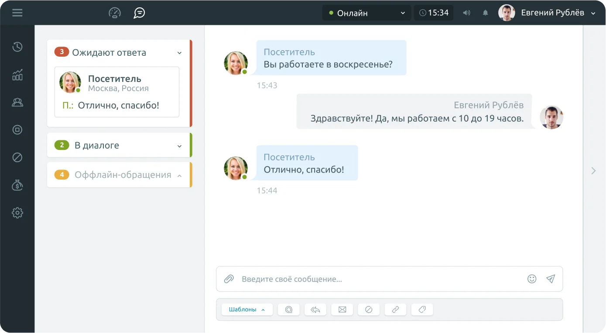Toggle online status indicator
The height and width of the screenshot is (333, 606).
[x=332, y=13]
